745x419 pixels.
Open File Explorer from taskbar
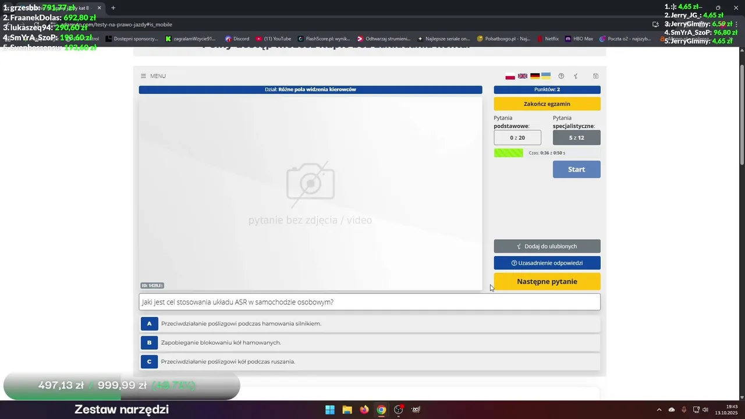tap(347, 410)
